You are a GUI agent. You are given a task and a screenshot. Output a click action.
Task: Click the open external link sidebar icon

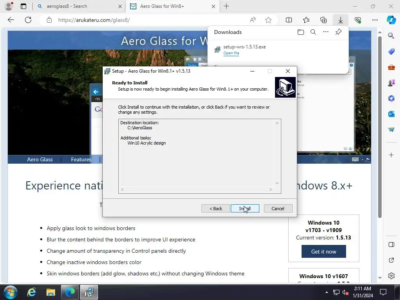click(391, 260)
